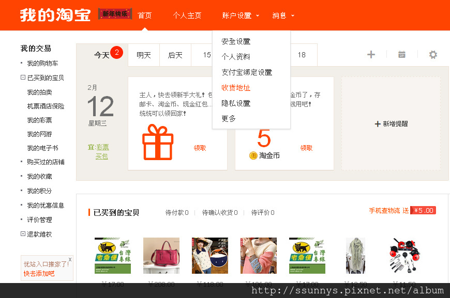Collapse the 已买到的宝贝 tree node
This screenshot has width=450, height=298.
tap(23, 77)
